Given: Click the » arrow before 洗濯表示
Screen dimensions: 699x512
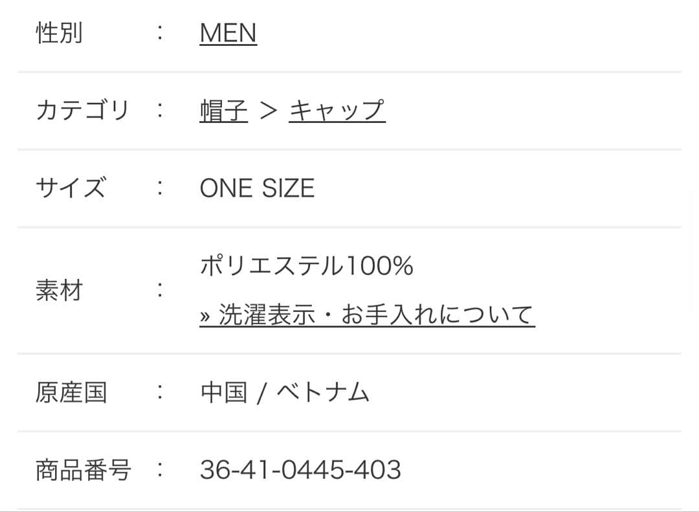Looking at the screenshot, I should pos(206,316).
